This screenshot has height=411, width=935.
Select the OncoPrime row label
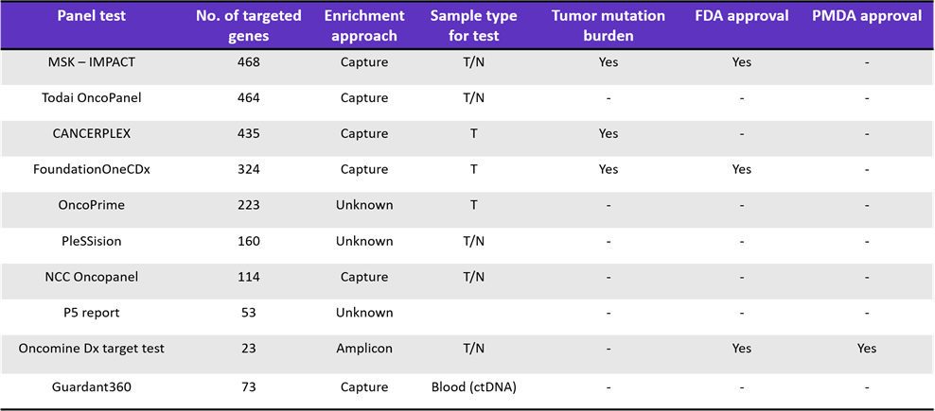click(92, 205)
